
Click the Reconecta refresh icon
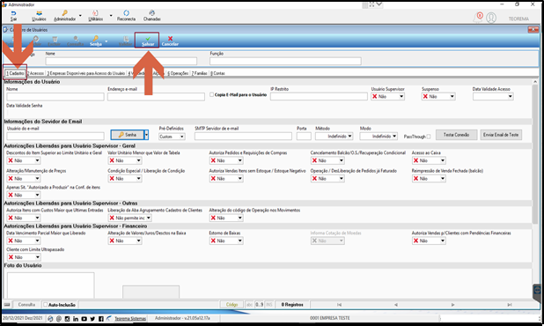coord(126,13)
